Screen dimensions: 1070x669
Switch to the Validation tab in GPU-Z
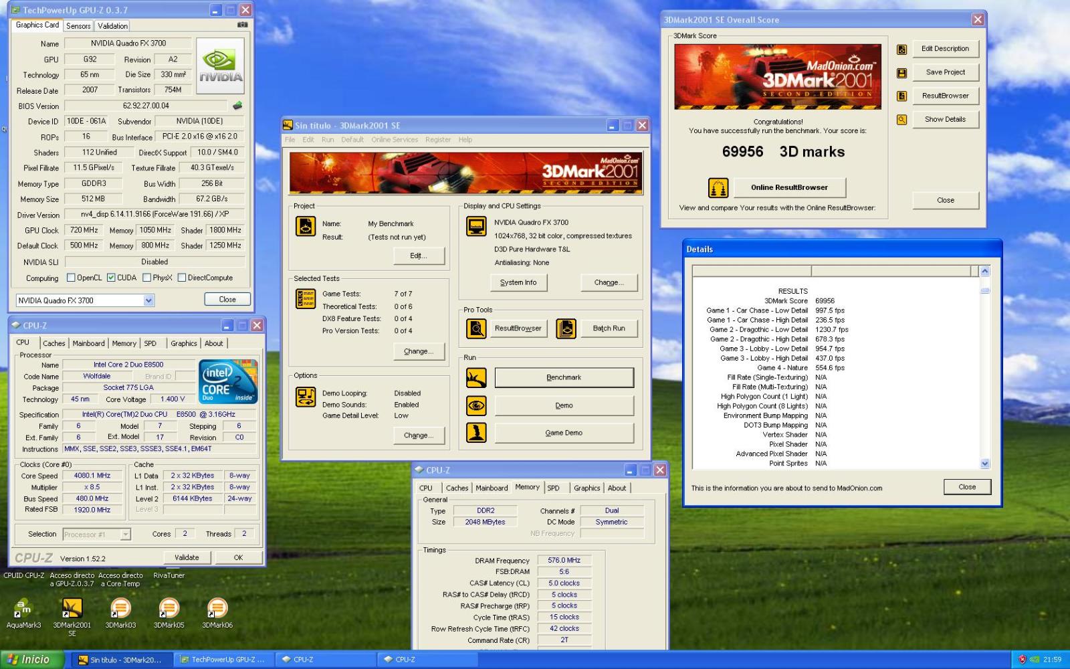point(112,26)
